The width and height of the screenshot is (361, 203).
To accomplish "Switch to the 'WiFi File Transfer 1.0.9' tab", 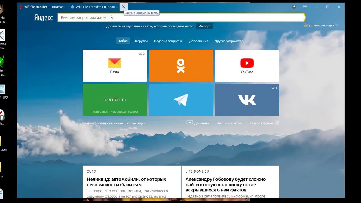I will click(94, 7).
